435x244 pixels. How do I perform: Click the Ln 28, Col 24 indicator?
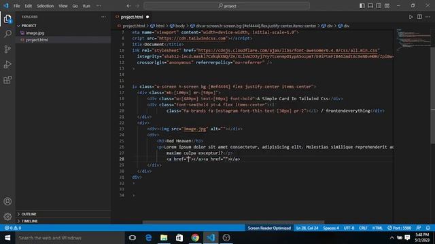click(307, 228)
